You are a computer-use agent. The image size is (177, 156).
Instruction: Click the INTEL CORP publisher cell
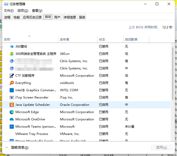coord(69,90)
